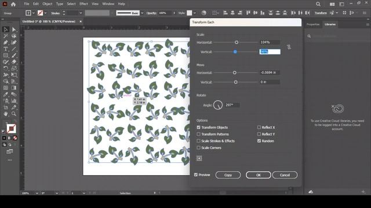Select the Eraser tool
Image resolution: width=371 pixels, height=208 pixels.
tap(14, 62)
